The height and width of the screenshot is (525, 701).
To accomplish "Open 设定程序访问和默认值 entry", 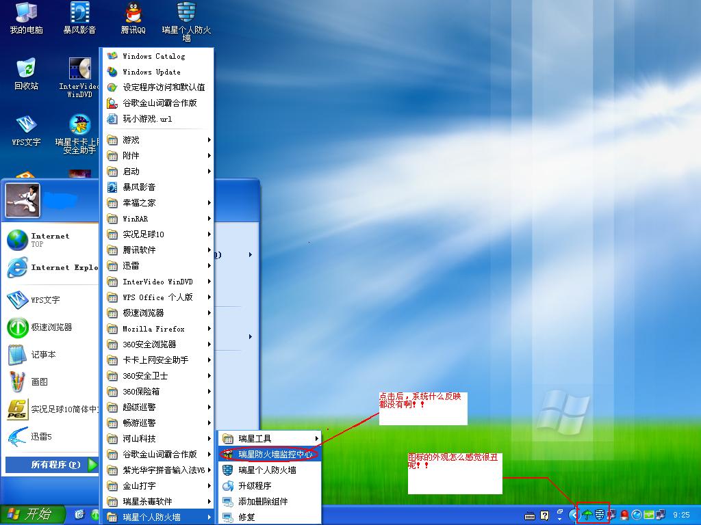I will coord(158,87).
